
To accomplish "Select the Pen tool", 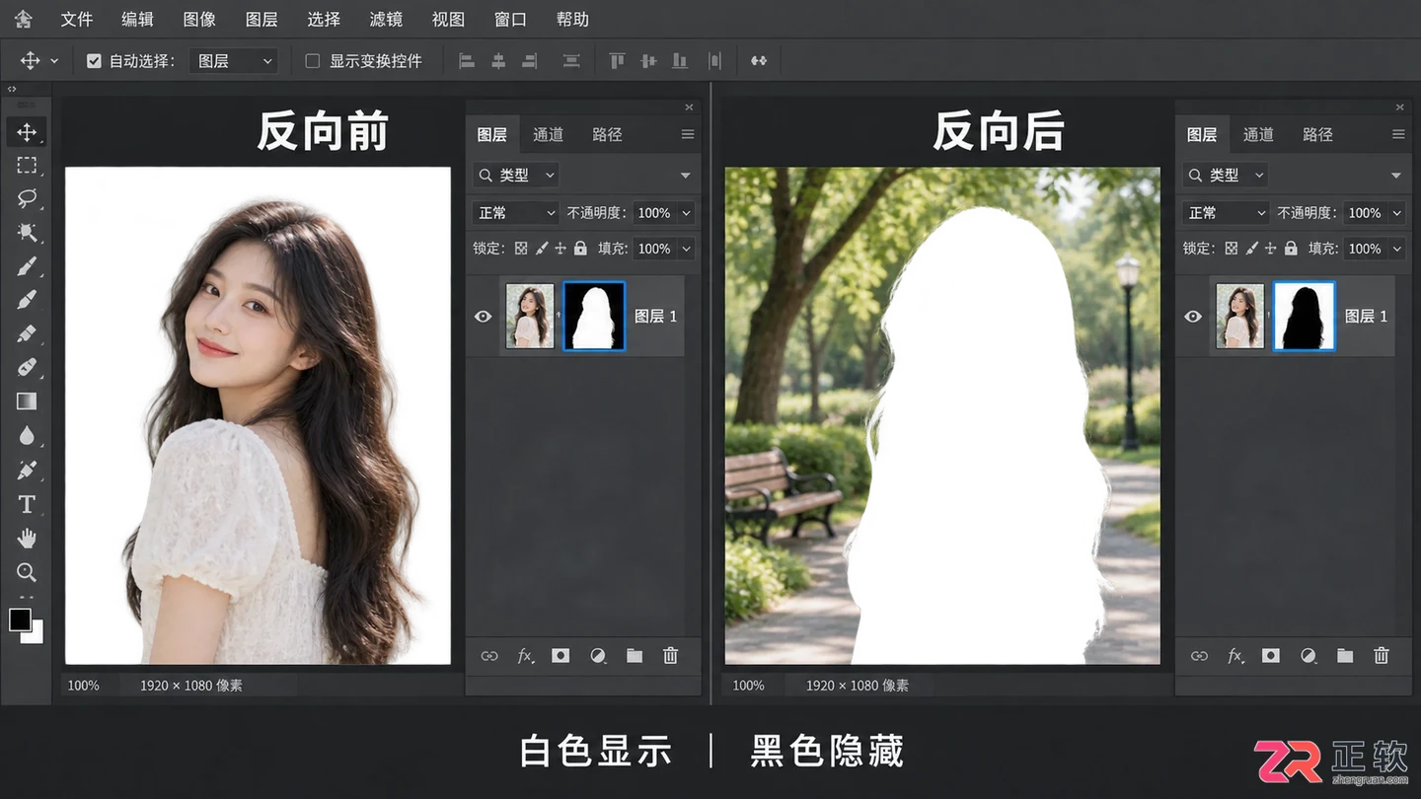I will [x=27, y=470].
